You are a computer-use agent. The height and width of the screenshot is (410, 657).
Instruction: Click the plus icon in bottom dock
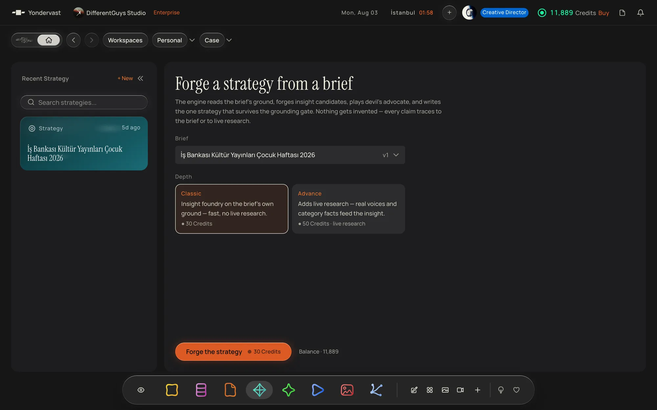[x=478, y=390]
